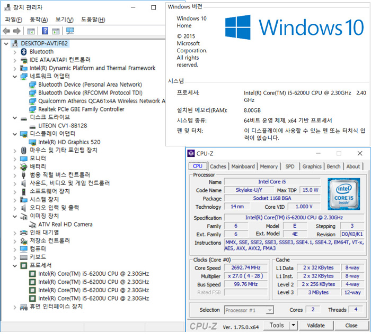This screenshot has width=371, height=334.
Task: Collapse the 디스크 드라이브 category
Action: (x=15, y=118)
